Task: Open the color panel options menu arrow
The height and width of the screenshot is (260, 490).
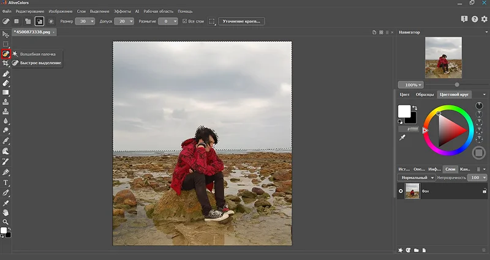Action: [484, 94]
